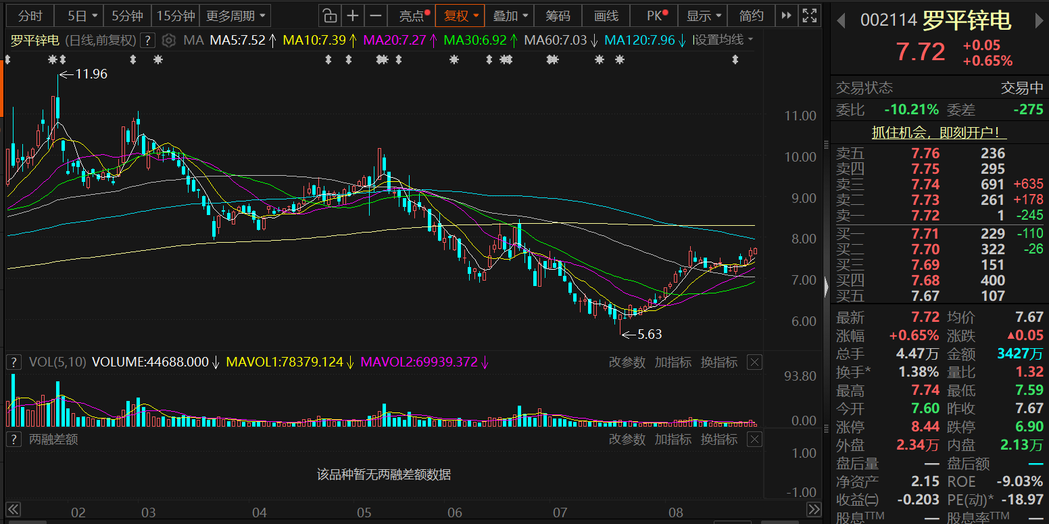Open 设置均线 dropdown
Screen dimensions: 1049x524
pyautogui.click(x=724, y=40)
